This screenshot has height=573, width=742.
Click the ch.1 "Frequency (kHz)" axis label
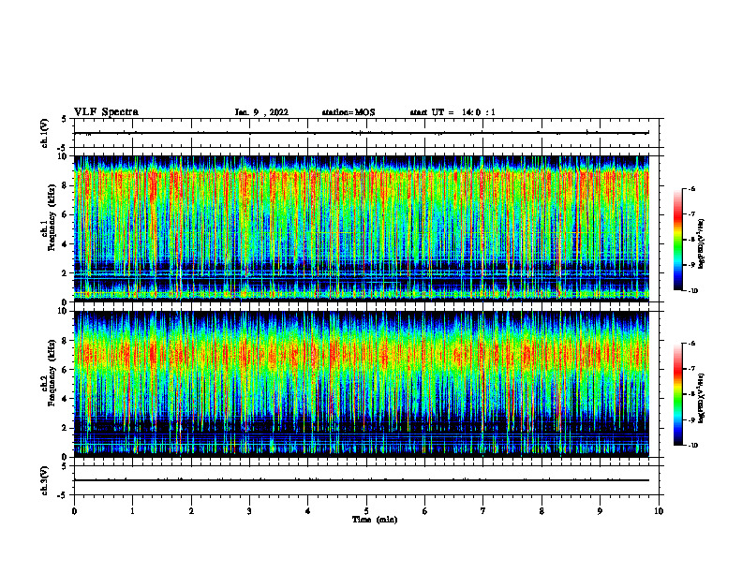pyautogui.click(x=52, y=217)
